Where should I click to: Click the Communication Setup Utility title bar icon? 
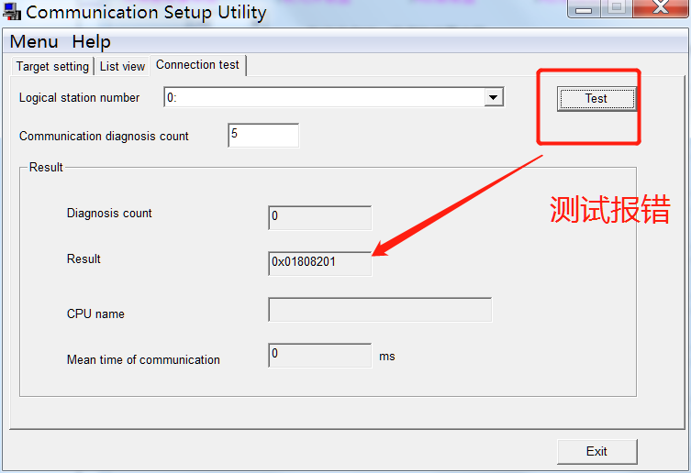click(x=12, y=13)
